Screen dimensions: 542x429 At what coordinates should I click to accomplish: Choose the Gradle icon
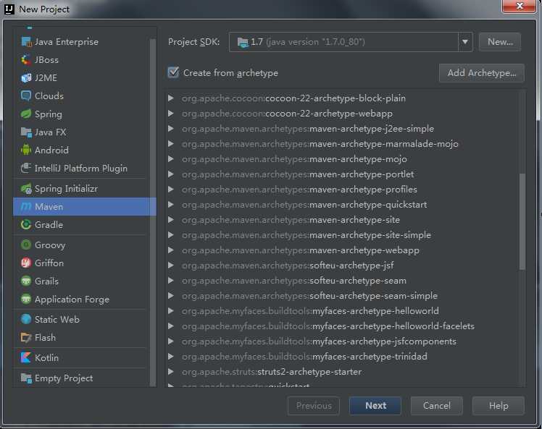coord(26,225)
